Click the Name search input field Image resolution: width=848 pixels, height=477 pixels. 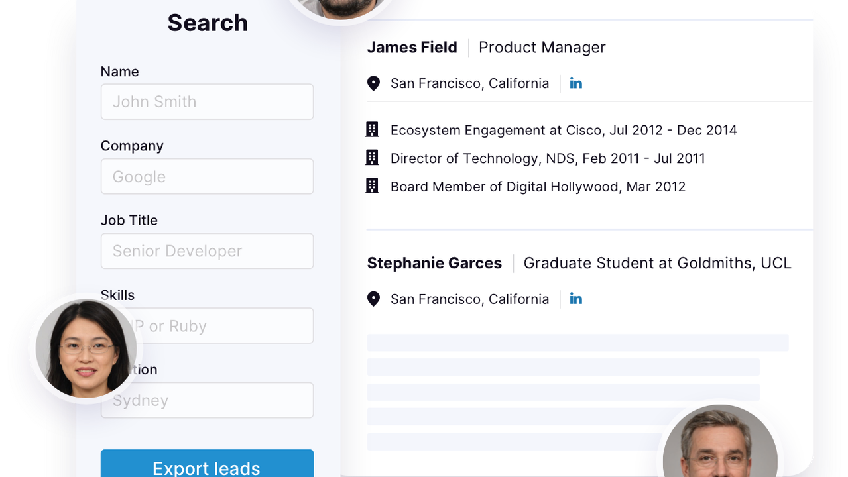207,101
